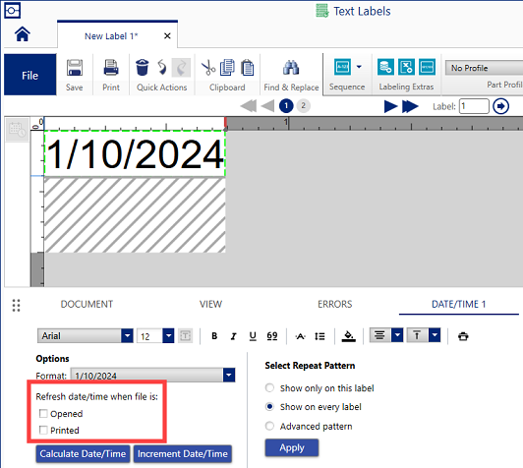Select Advanced pattern radio button

(x=269, y=426)
